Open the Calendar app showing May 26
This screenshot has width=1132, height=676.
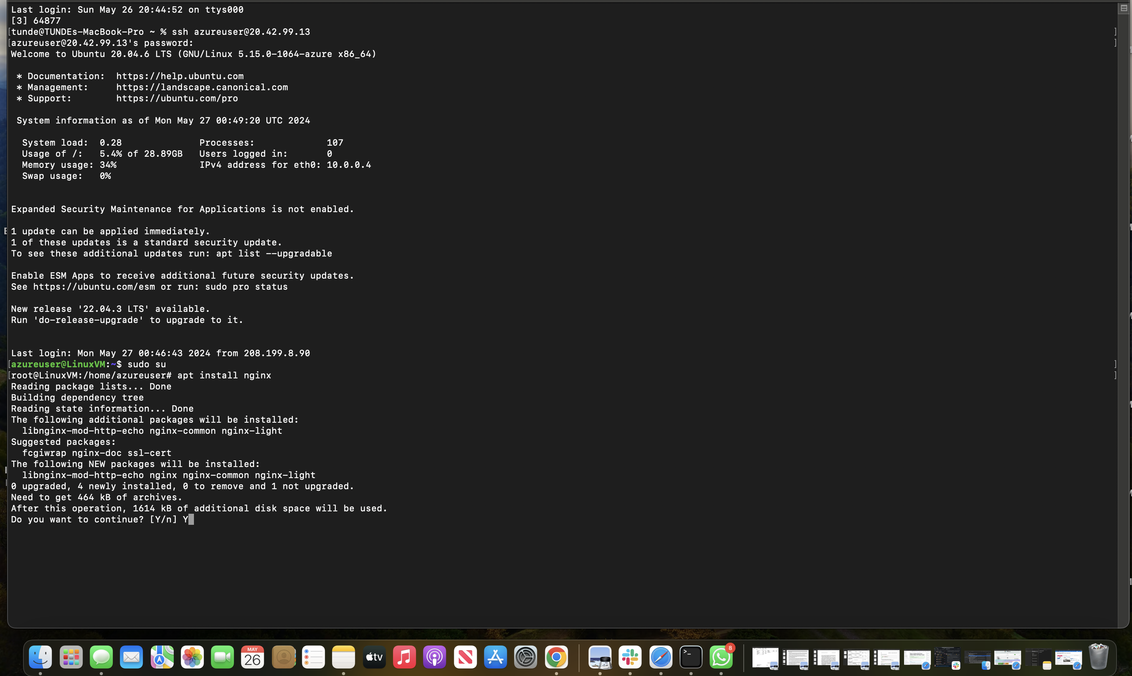(x=253, y=657)
